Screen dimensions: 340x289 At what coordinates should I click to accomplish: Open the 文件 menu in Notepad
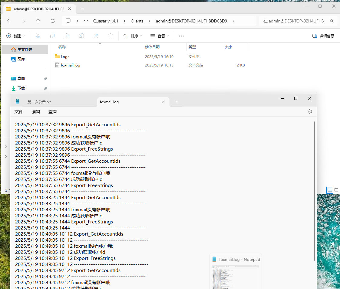tap(19, 112)
